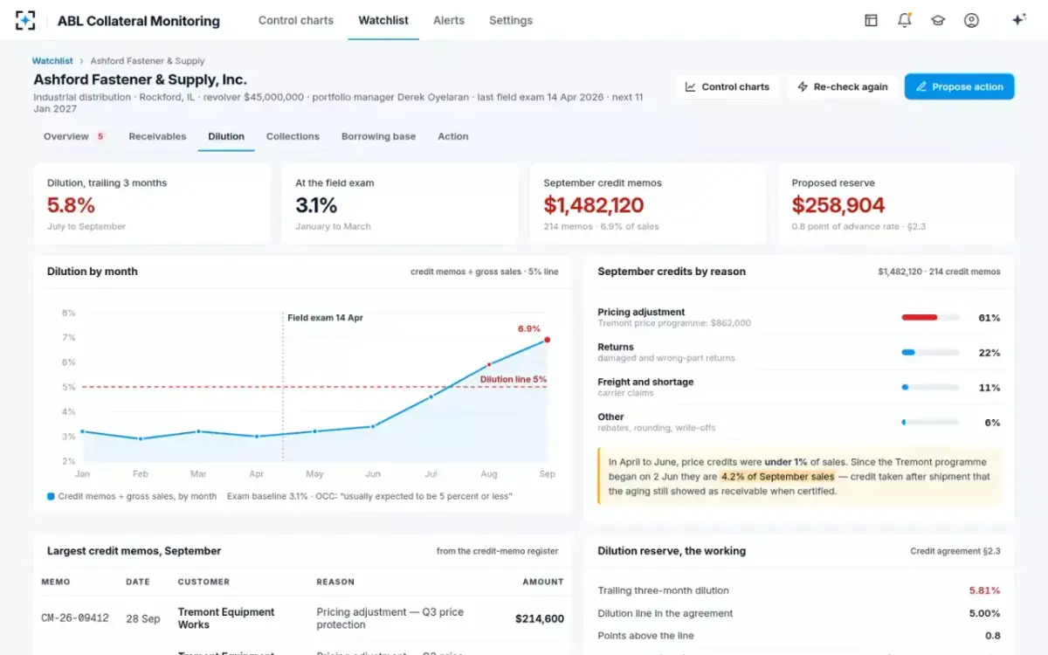Image resolution: width=1048 pixels, height=655 pixels.
Task: Click the $1,482,120 September credit memos value
Action: tap(594, 205)
